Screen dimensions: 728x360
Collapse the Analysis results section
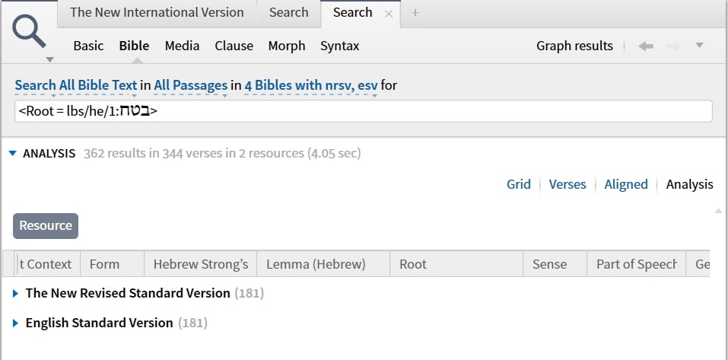12,154
